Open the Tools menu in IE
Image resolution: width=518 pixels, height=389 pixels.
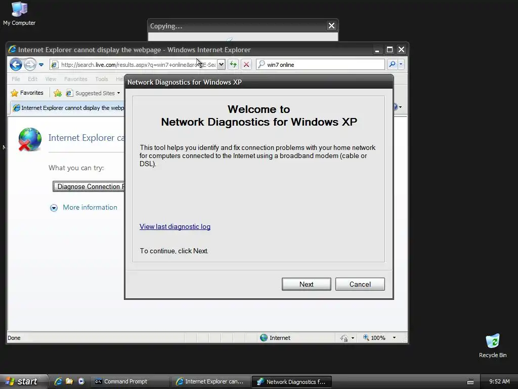click(x=101, y=79)
